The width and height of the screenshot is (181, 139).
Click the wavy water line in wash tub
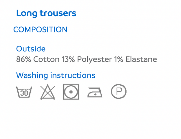24,89
